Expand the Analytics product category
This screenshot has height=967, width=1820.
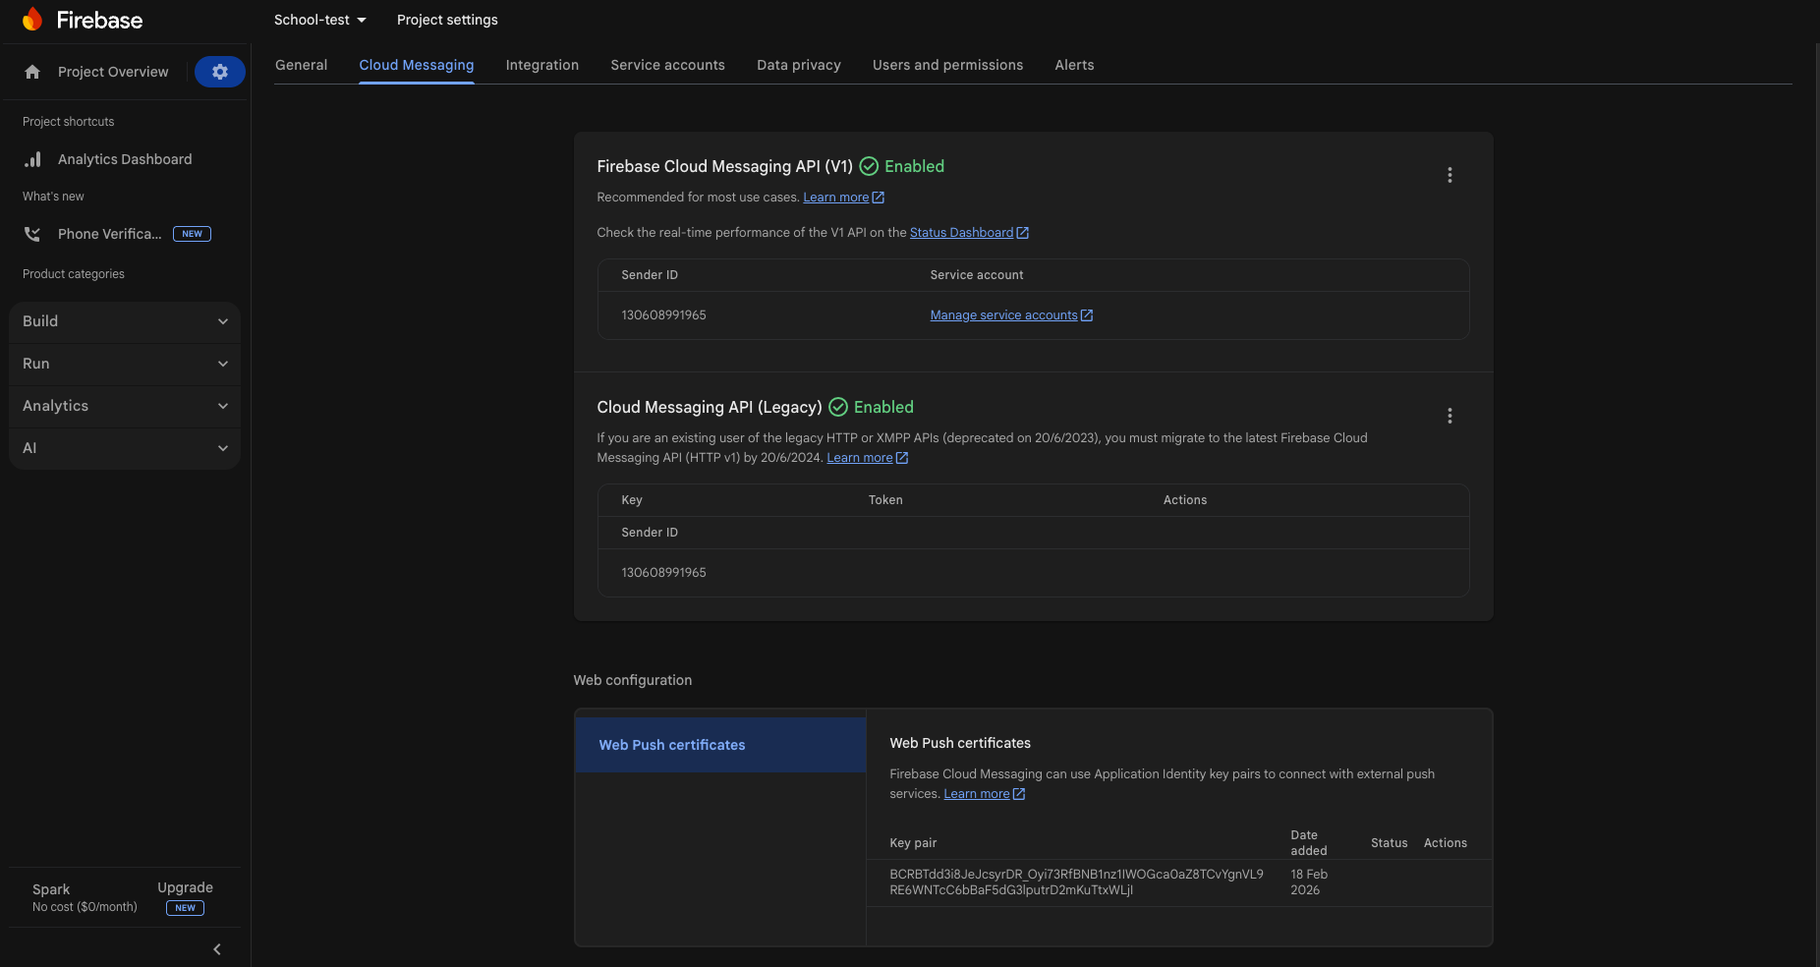(x=125, y=406)
